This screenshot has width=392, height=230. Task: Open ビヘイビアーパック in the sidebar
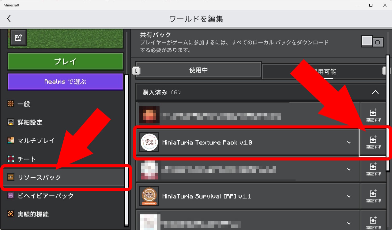coord(45,196)
